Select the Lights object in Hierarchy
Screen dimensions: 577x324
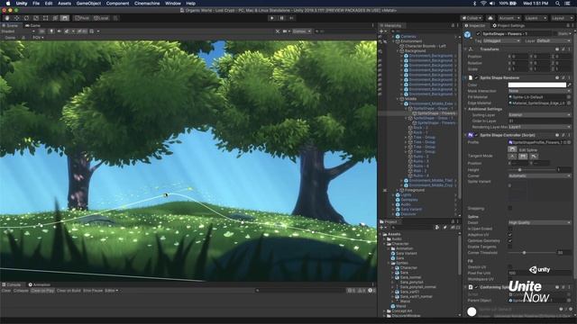click(406, 195)
